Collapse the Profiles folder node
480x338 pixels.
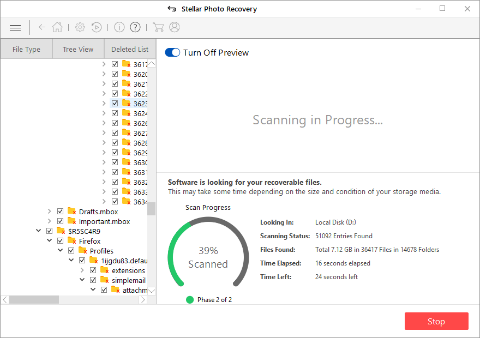pyautogui.click(x=61, y=251)
